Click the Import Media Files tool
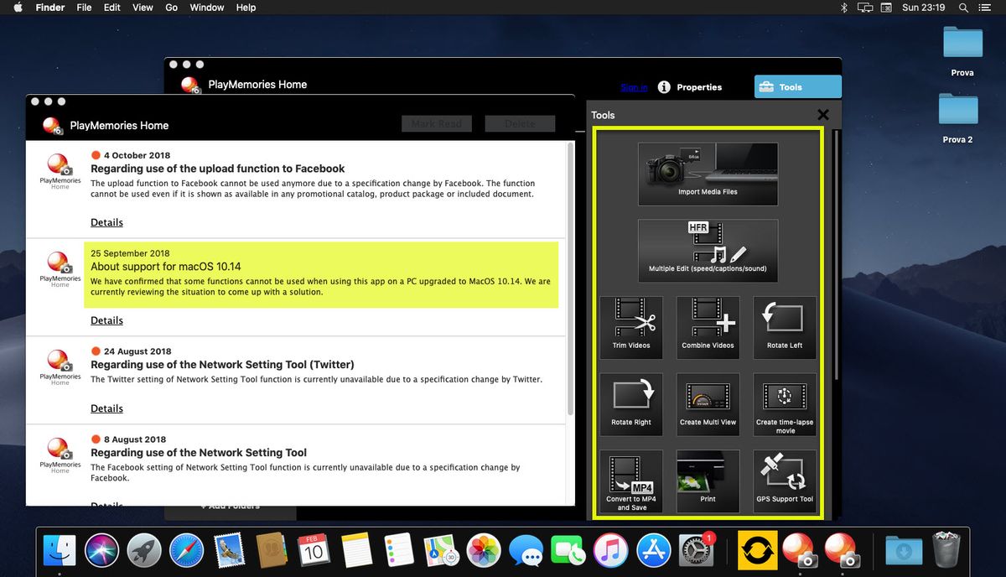 tap(708, 174)
